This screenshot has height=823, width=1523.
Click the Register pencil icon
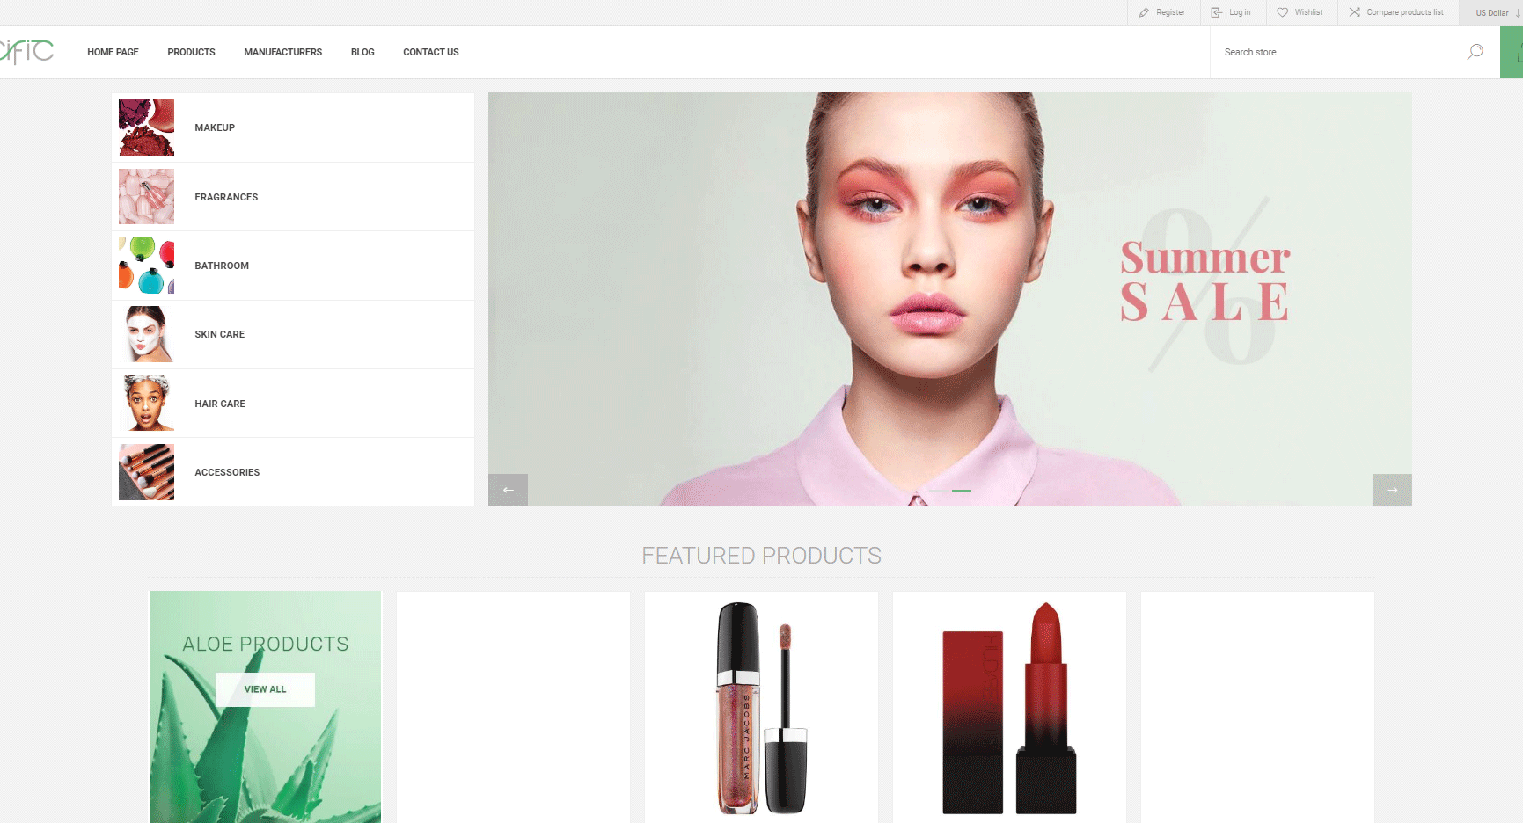(x=1144, y=12)
